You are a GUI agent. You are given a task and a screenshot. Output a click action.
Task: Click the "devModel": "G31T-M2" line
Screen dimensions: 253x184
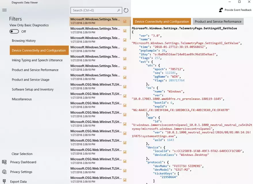pyautogui.click(x=172, y=170)
